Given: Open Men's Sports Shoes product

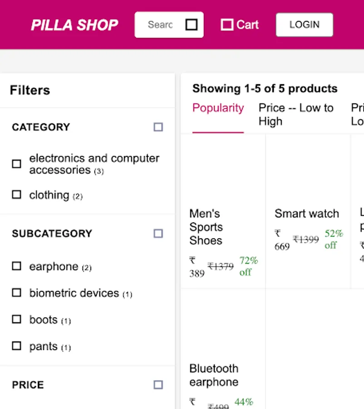Looking at the screenshot, I should coord(206,227).
